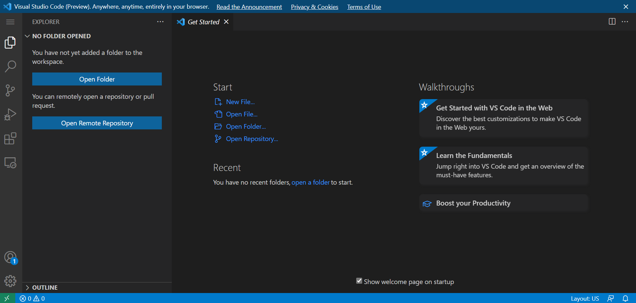Viewport: 636px width, 303px height.
Task: Click the feedback icon in status bar
Action: point(611,298)
